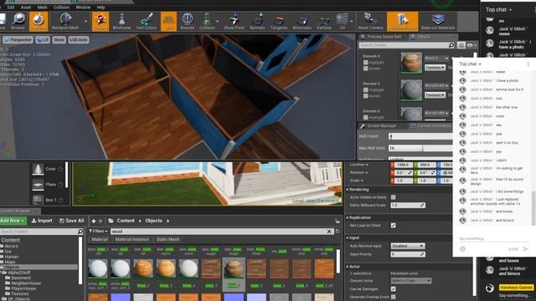The width and height of the screenshot is (536, 301).
Task: Toggle the Vert Colors toolbar icon
Action: tap(147, 21)
